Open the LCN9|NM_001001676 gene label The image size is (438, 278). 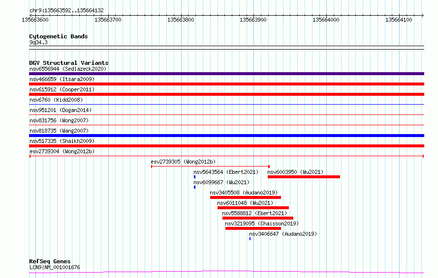[x=55, y=267]
